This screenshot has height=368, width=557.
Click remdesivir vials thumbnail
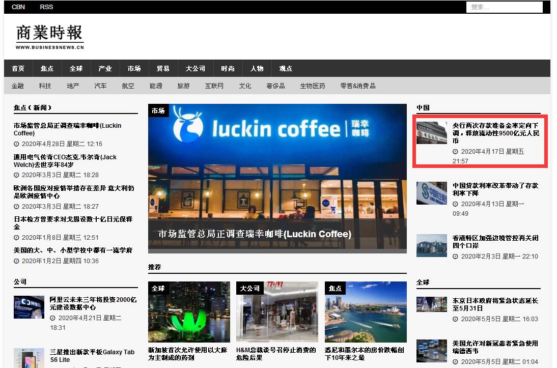[x=432, y=351]
